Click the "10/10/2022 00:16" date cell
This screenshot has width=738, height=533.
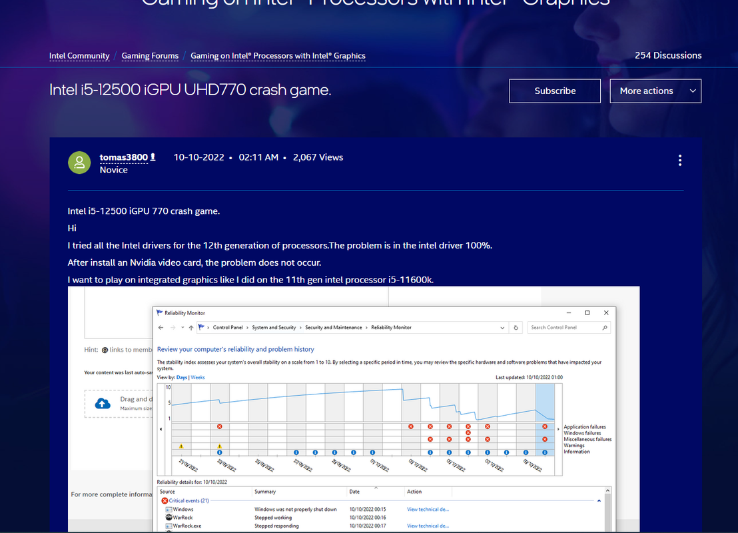pyautogui.click(x=368, y=518)
